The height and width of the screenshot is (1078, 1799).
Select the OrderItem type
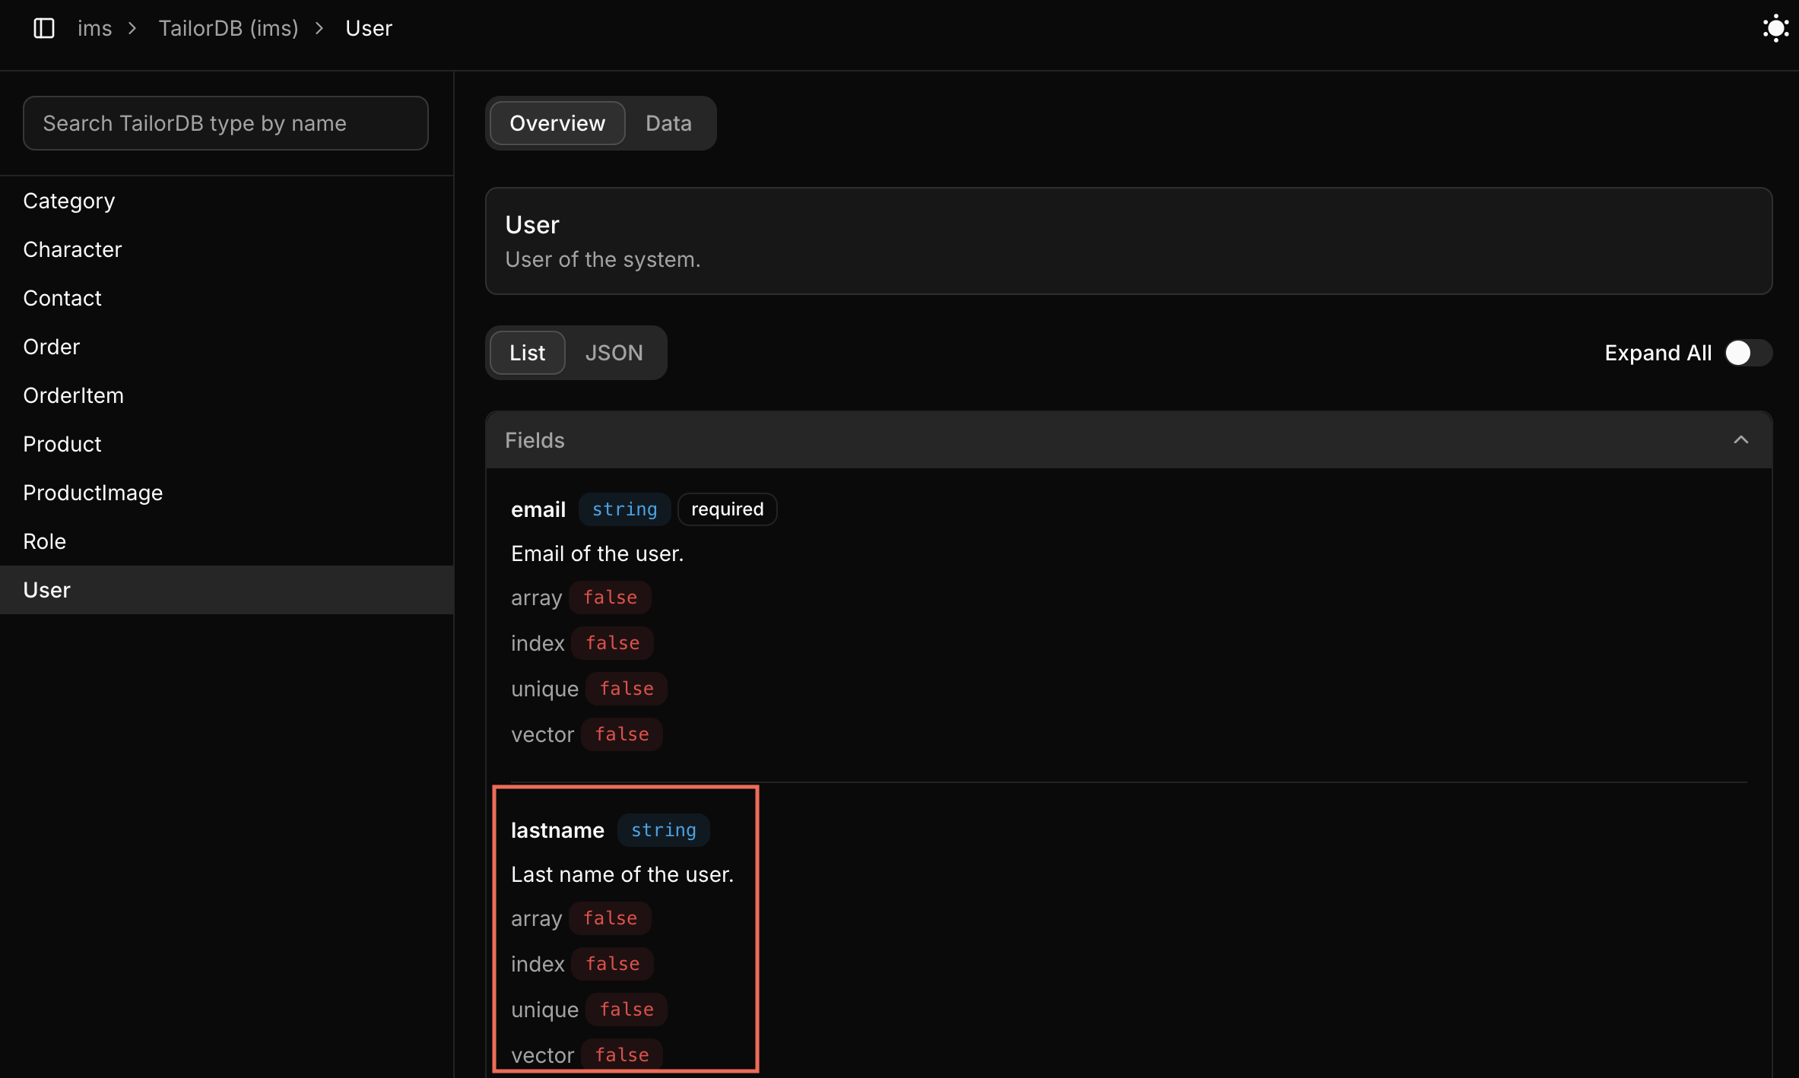[x=73, y=395]
